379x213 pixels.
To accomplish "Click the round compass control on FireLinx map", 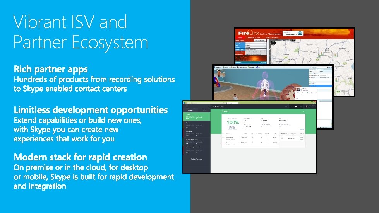I will coord(273,43).
